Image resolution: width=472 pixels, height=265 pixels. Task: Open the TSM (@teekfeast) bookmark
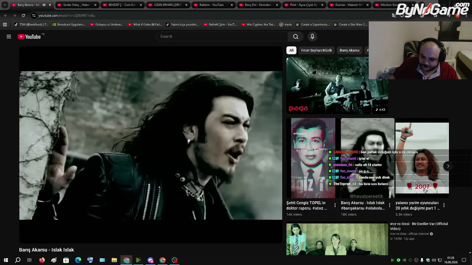[31, 25]
